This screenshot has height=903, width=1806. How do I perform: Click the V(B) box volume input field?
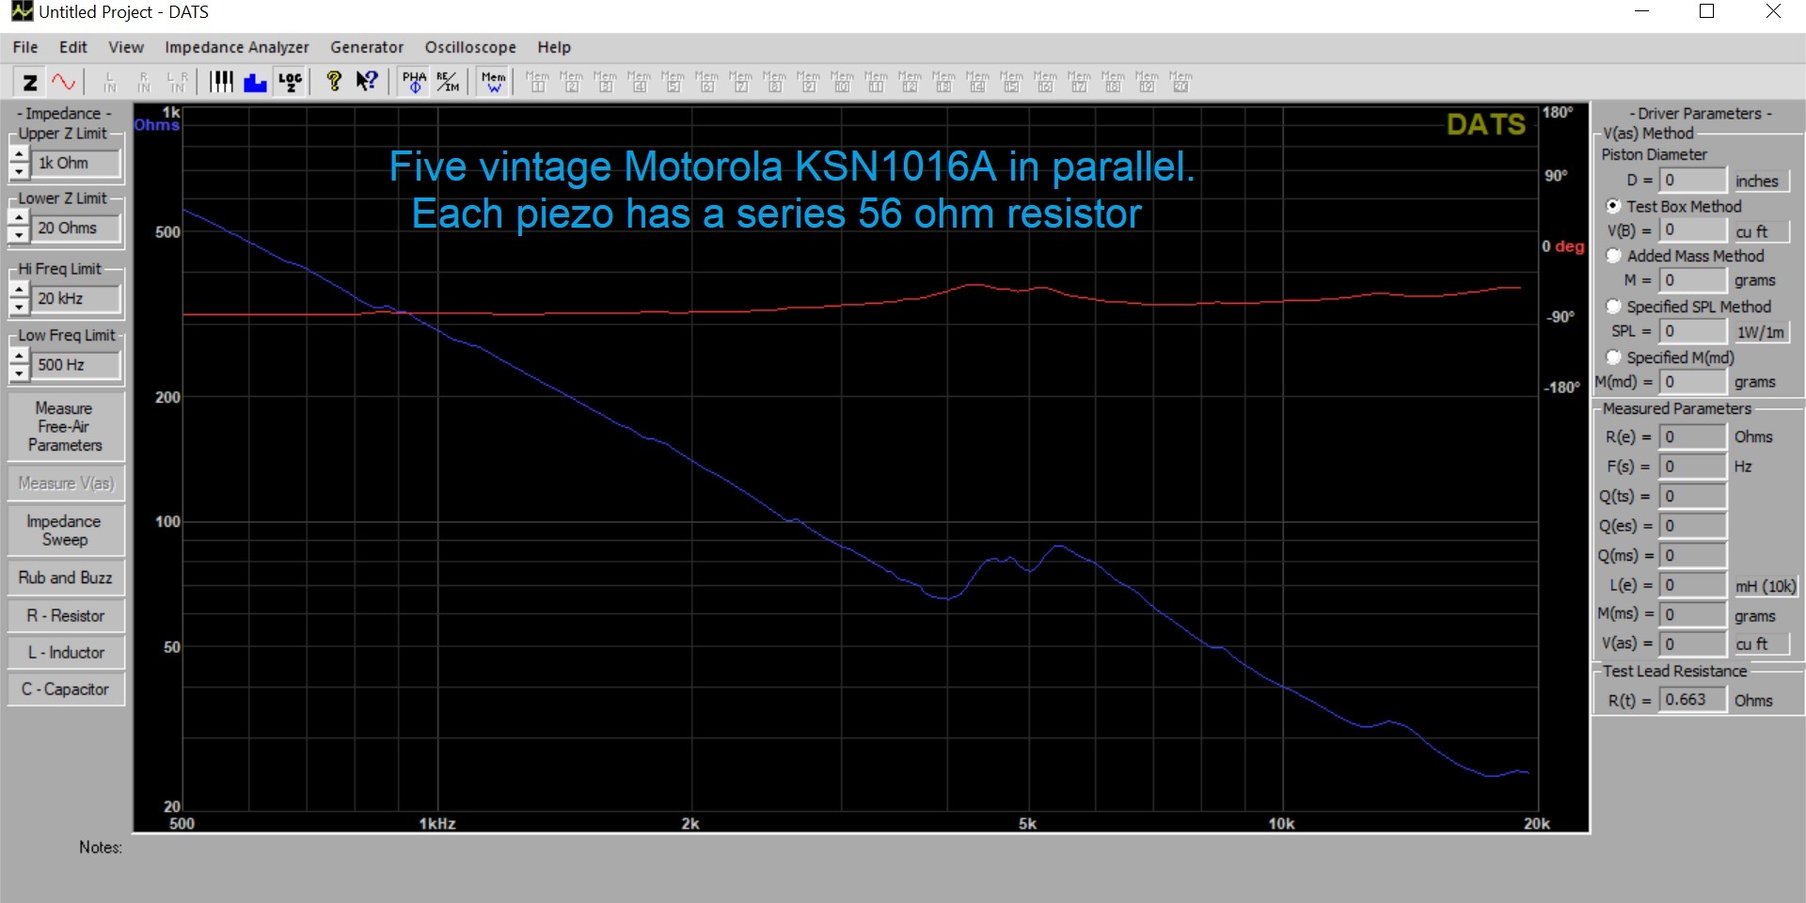pyautogui.click(x=1692, y=230)
